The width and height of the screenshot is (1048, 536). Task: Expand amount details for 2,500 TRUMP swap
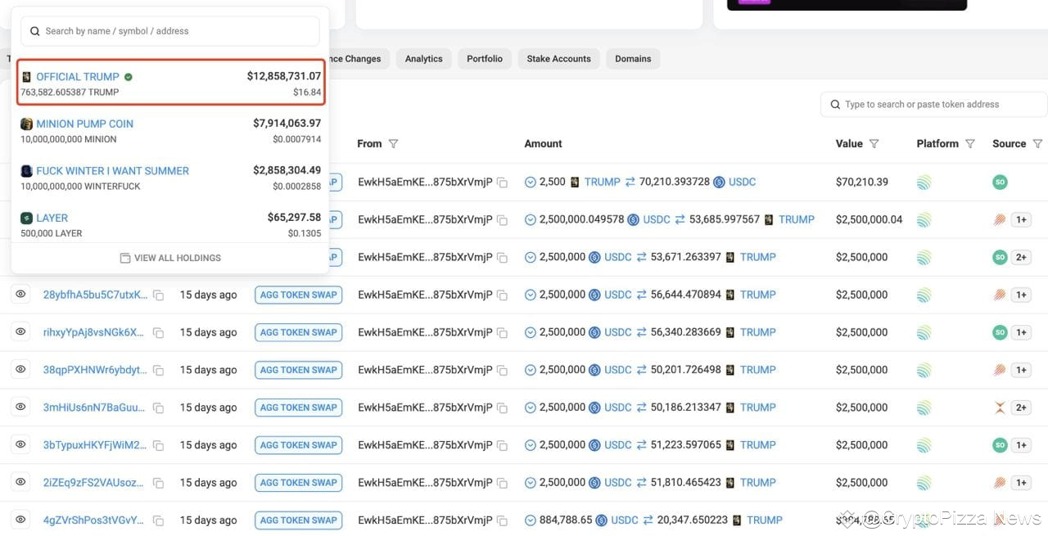[x=530, y=182]
